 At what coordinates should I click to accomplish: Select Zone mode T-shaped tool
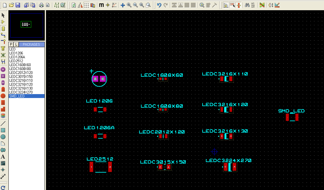pyautogui.click(x=3, y=49)
